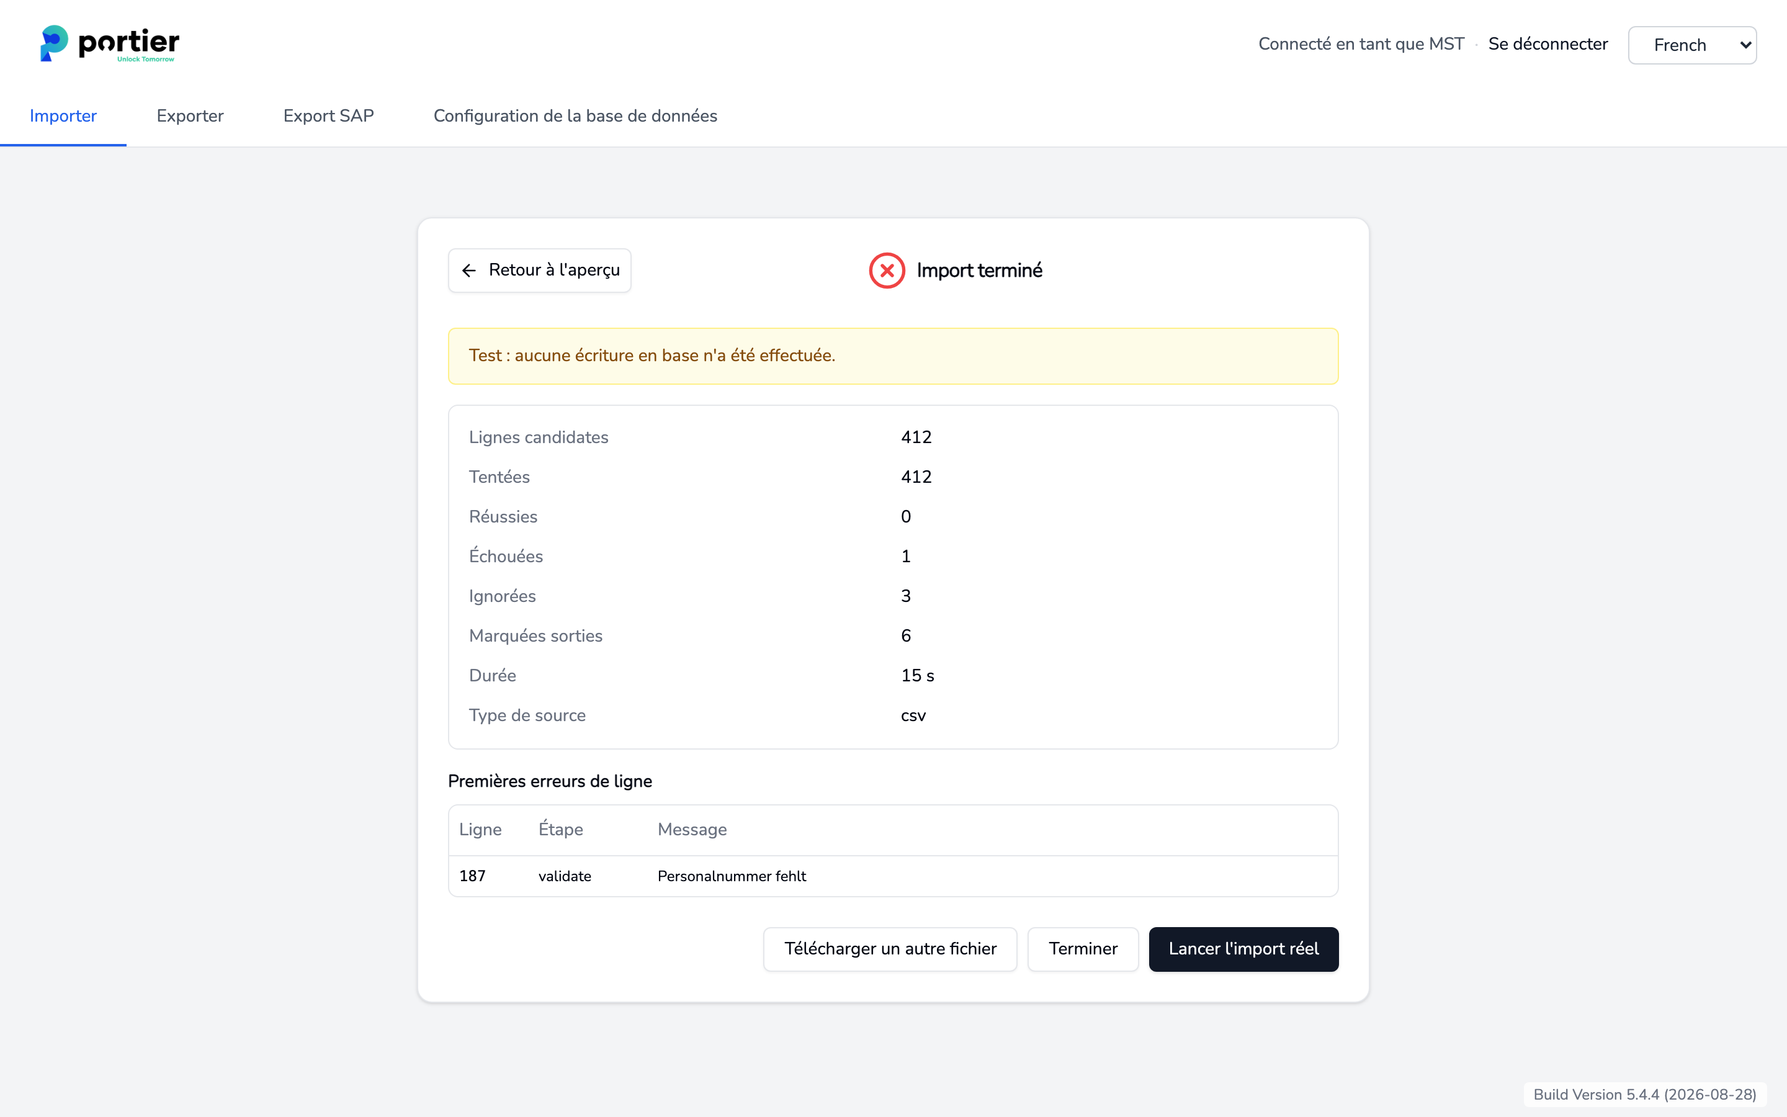Click the Échouées label

pos(506,556)
